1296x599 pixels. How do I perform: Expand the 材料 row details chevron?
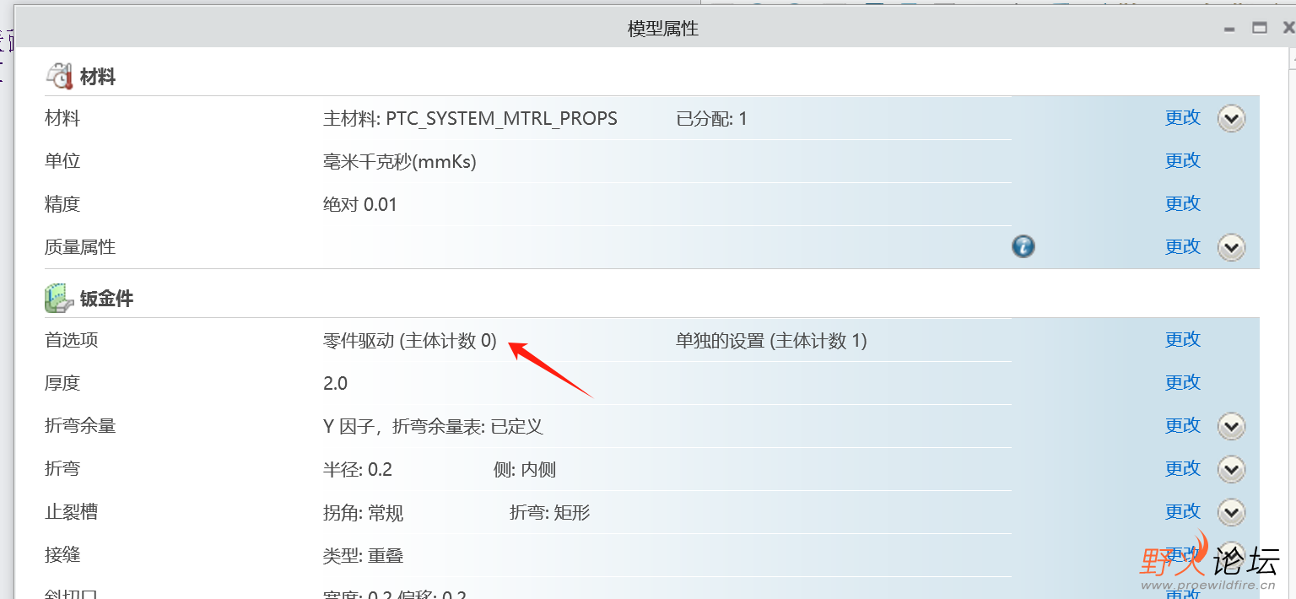1231,119
